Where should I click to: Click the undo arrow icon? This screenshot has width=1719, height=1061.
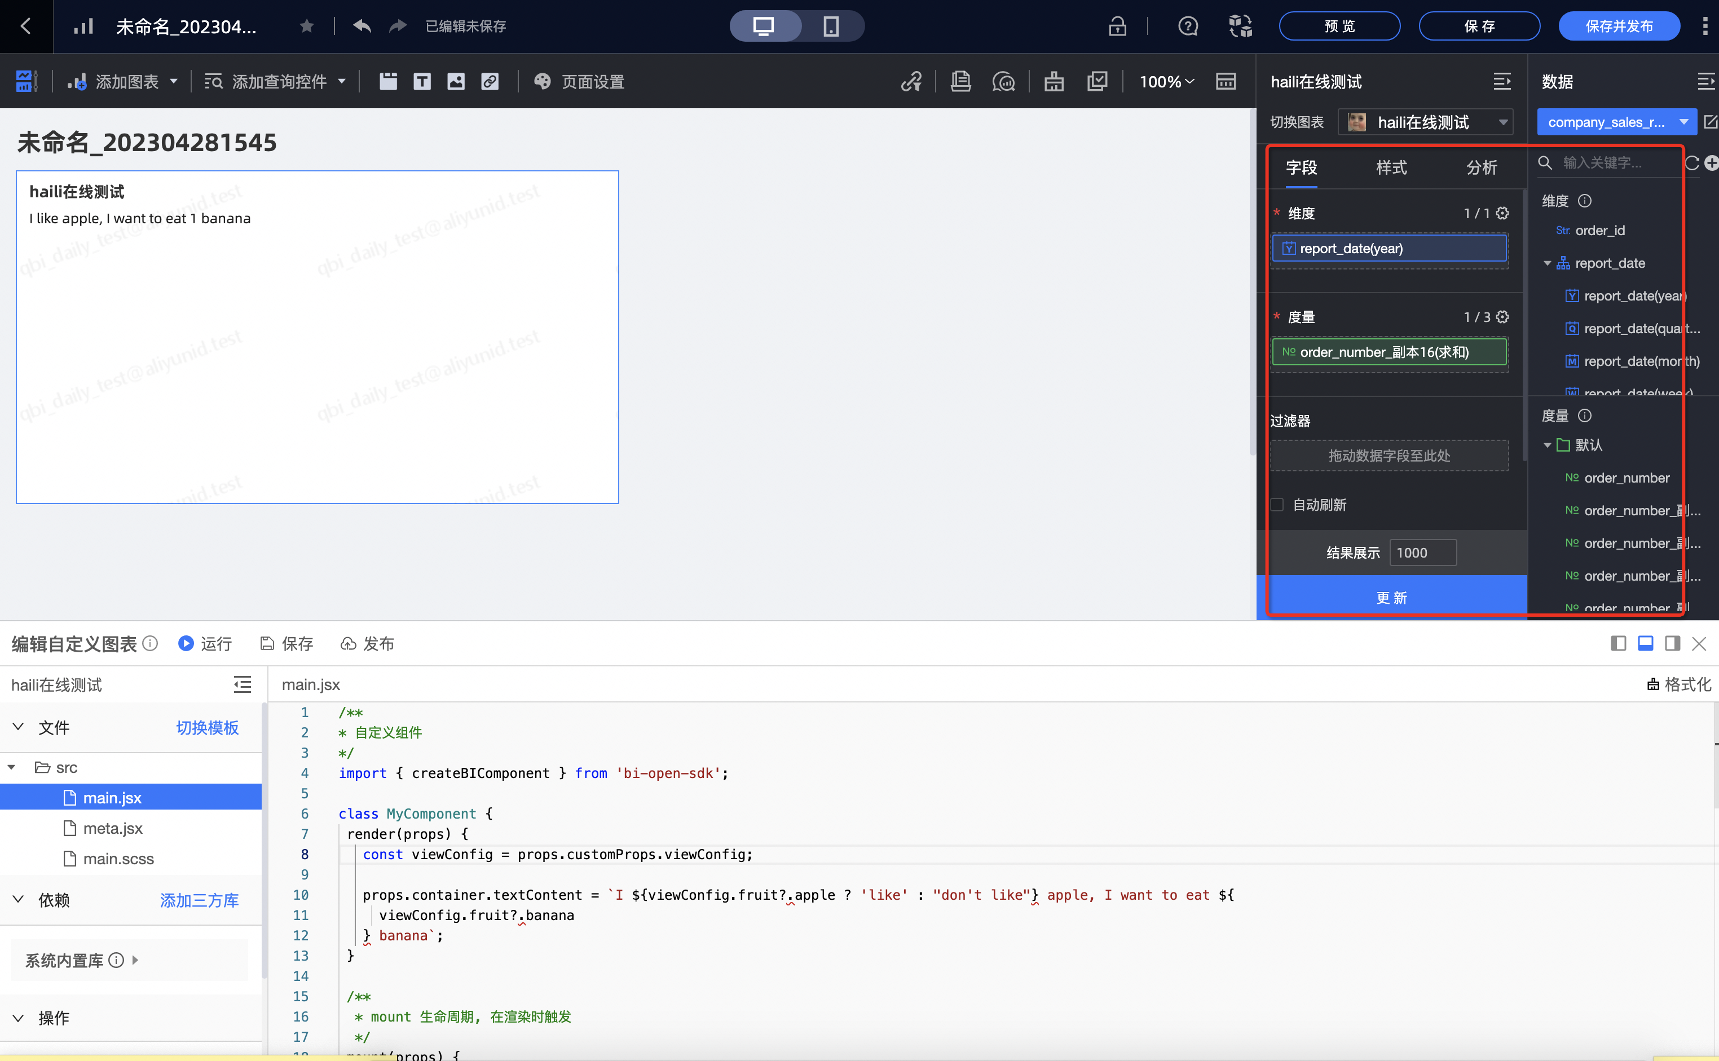362,26
